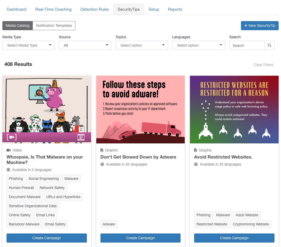Click the search magnifying glass icon
This screenshot has height=247, width=281.
(x=269, y=45)
